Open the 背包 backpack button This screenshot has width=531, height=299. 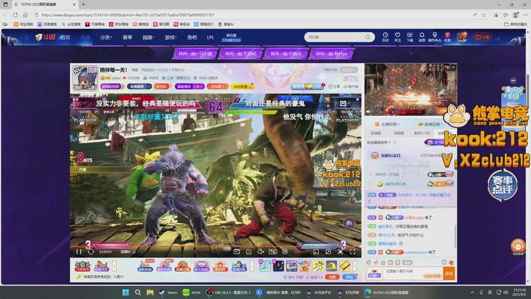coord(349,277)
